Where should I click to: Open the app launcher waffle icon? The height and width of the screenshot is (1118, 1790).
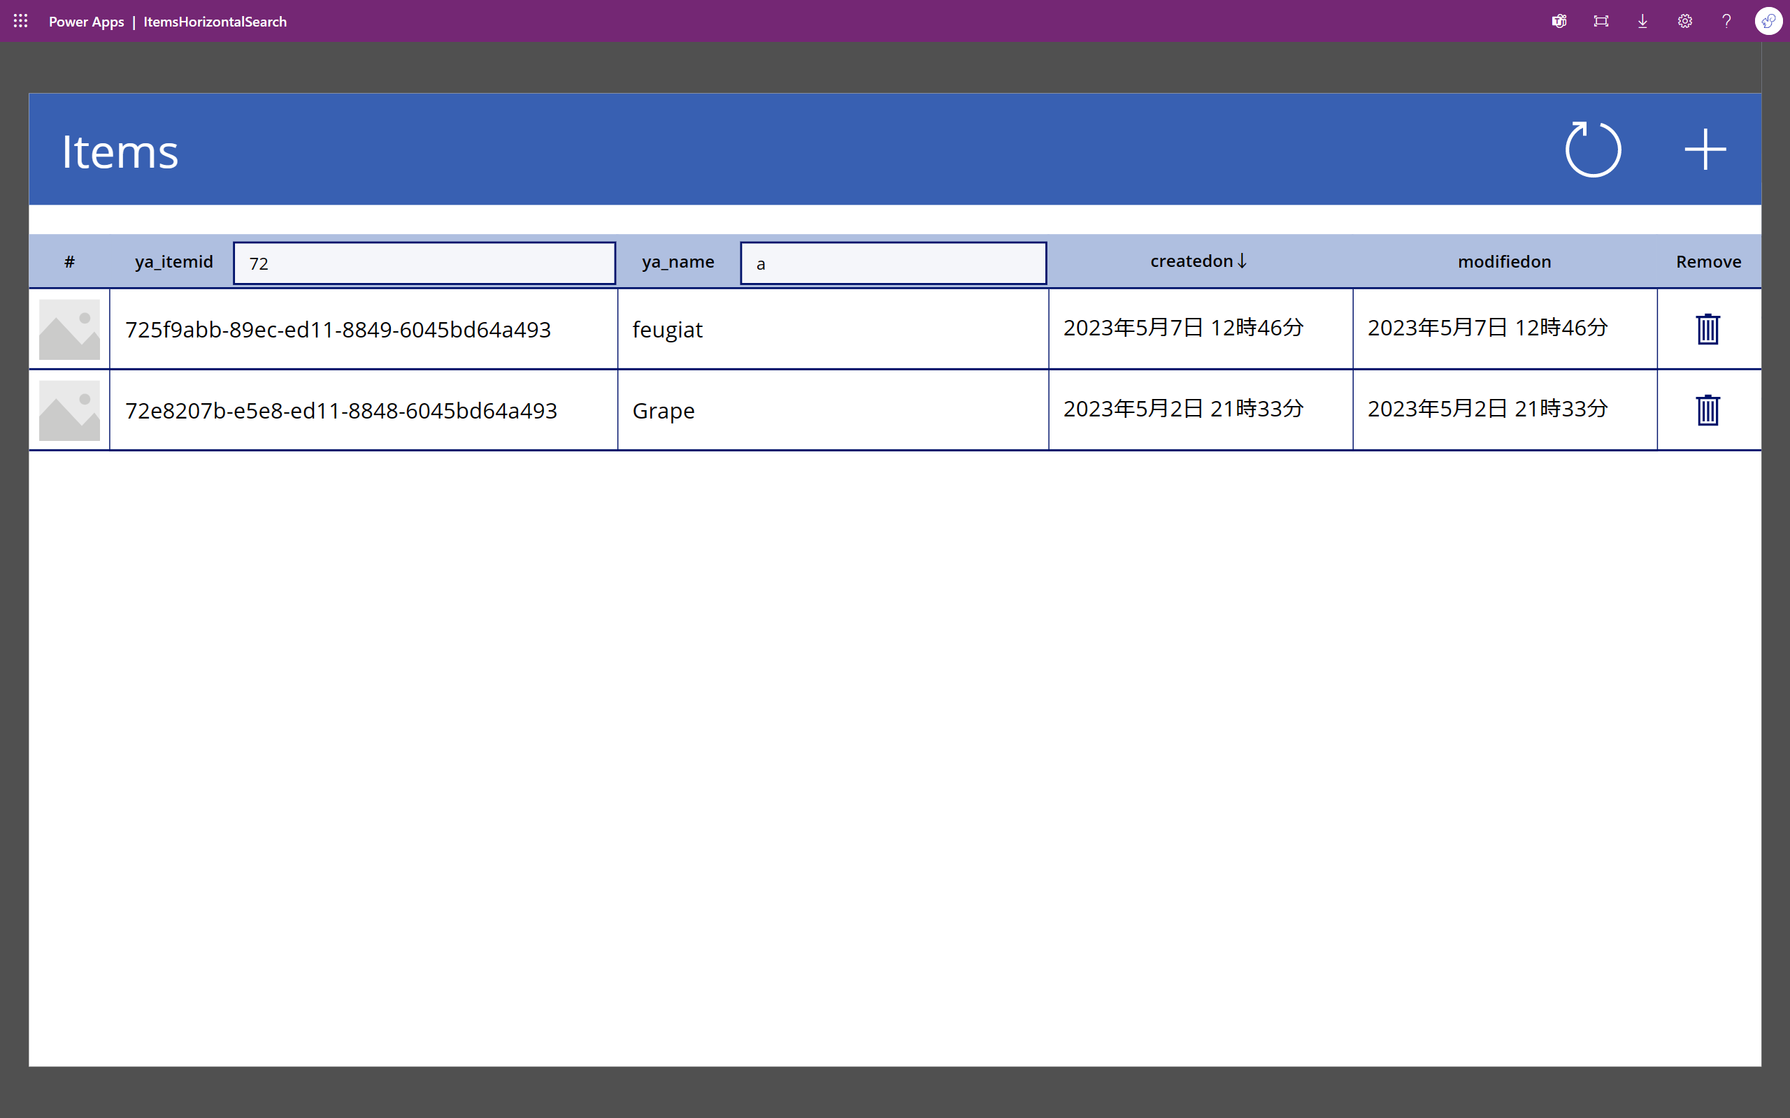(x=21, y=22)
